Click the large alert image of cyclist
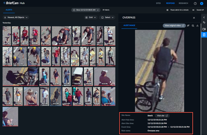207x135 pixels. [159, 71]
